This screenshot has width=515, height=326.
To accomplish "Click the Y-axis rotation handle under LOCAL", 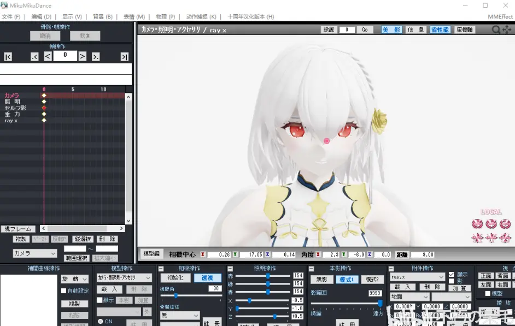I will [491, 224].
